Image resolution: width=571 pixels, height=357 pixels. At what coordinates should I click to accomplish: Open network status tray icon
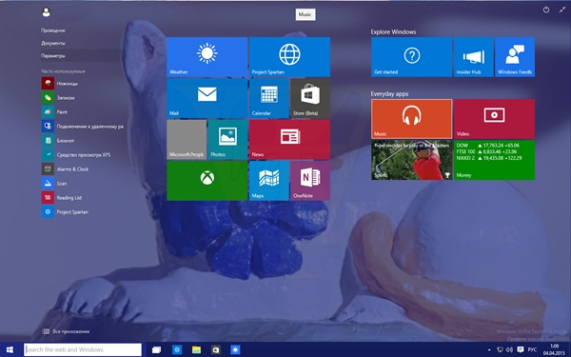click(x=500, y=349)
